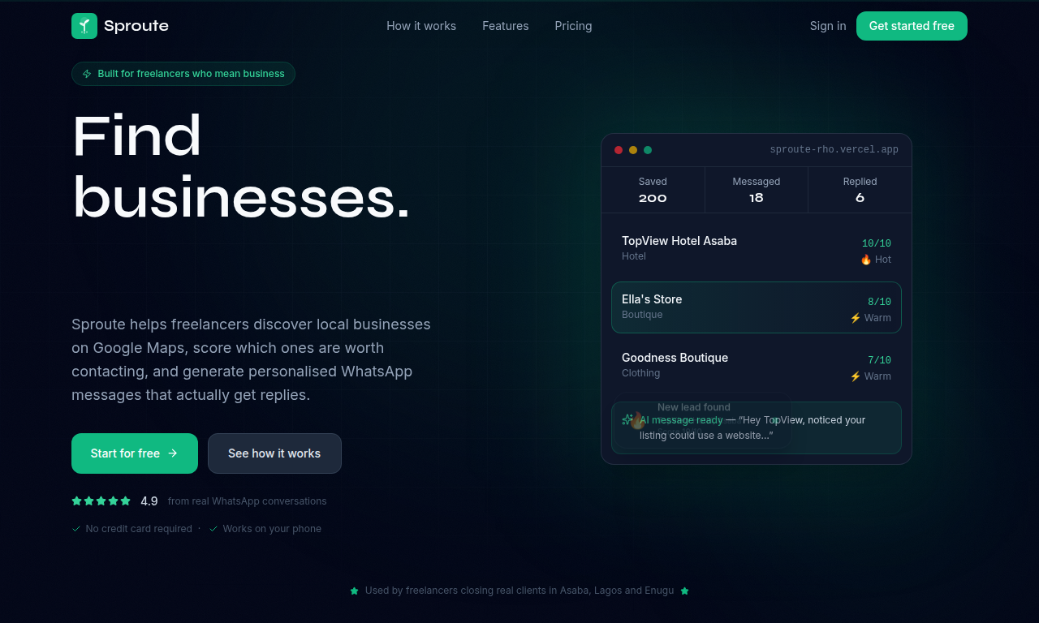Viewport: 1039px width, 623px height.
Task: Click the from real WhatsApp conversations text
Action: [248, 501]
